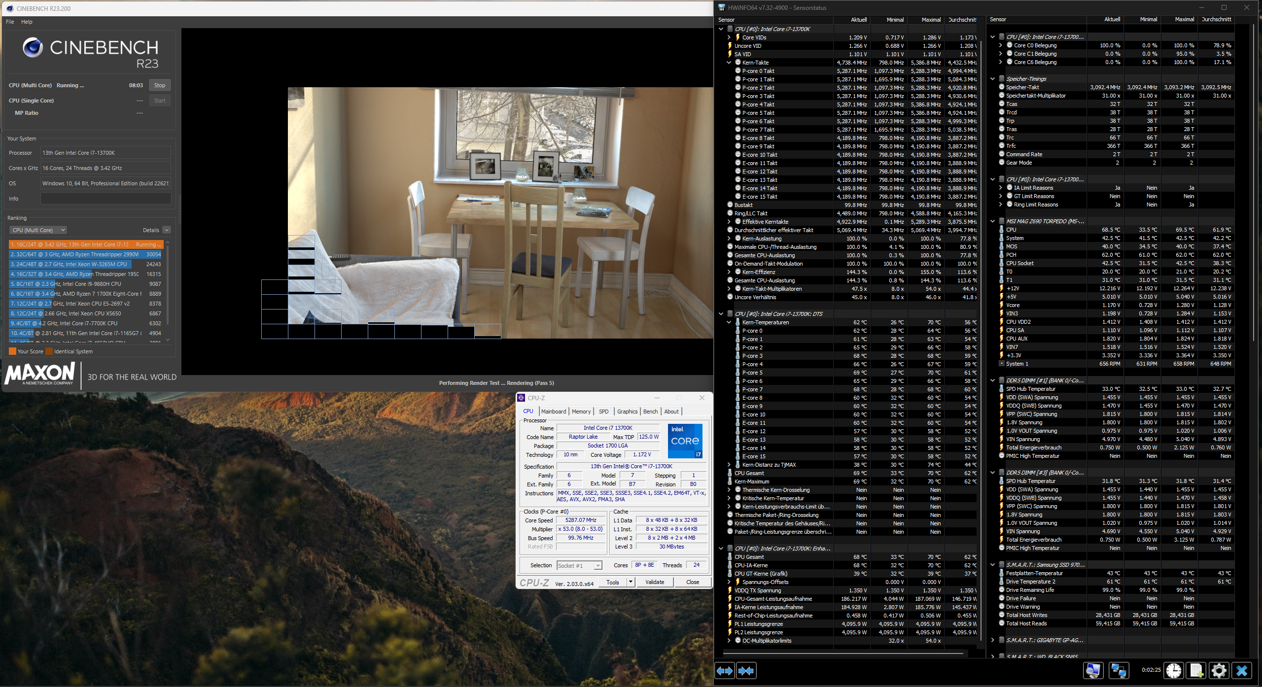Viewport: 1262px width, 687px height.
Task: Reset sensor timer using clock icon
Action: click(x=1174, y=670)
